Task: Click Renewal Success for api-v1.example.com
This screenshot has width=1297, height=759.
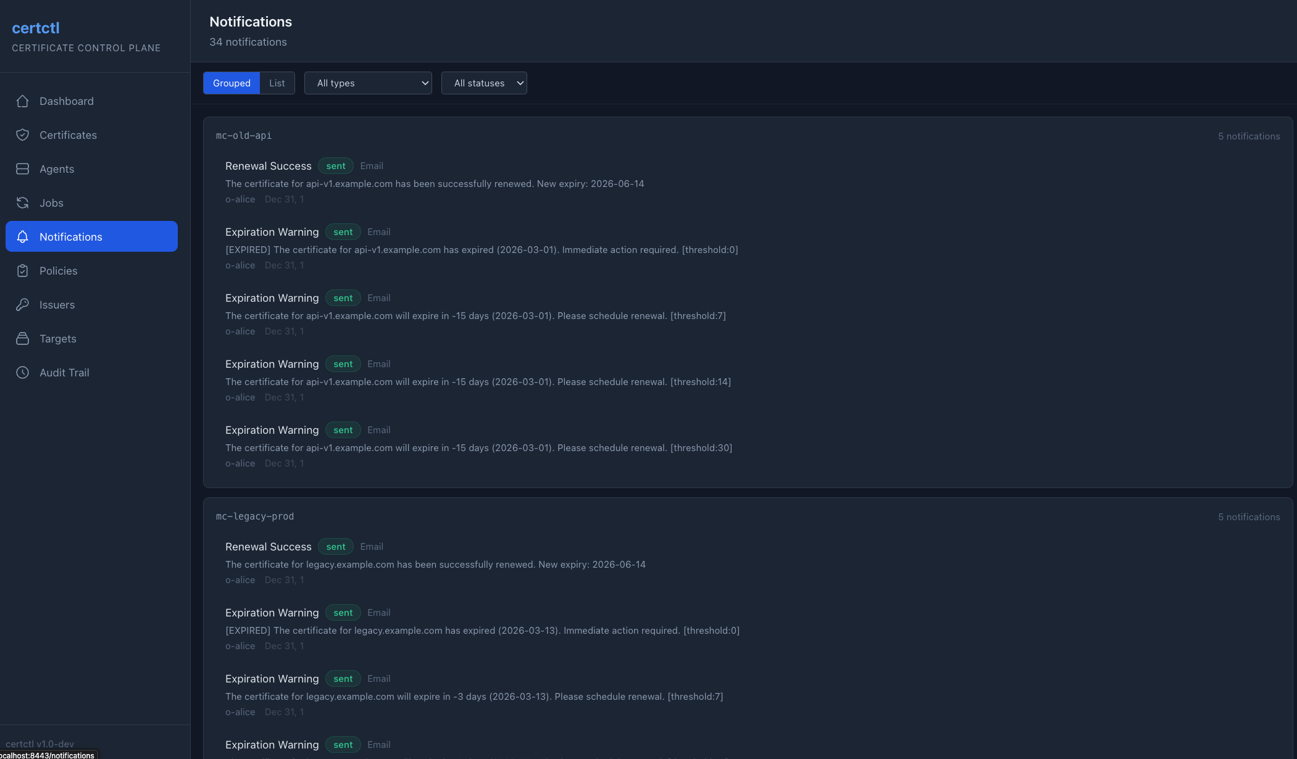Action: point(269,166)
